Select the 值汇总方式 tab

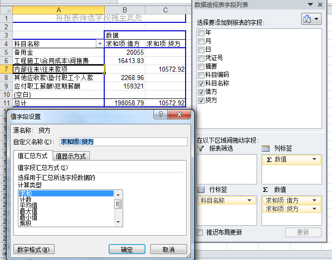(33, 156)
